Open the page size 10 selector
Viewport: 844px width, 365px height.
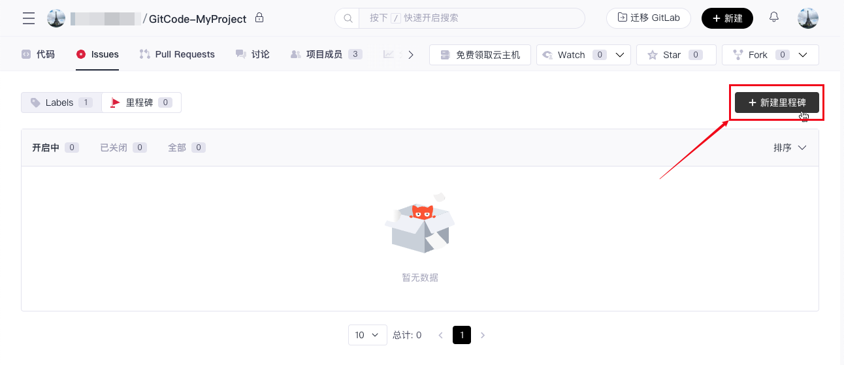click(367, 335)
